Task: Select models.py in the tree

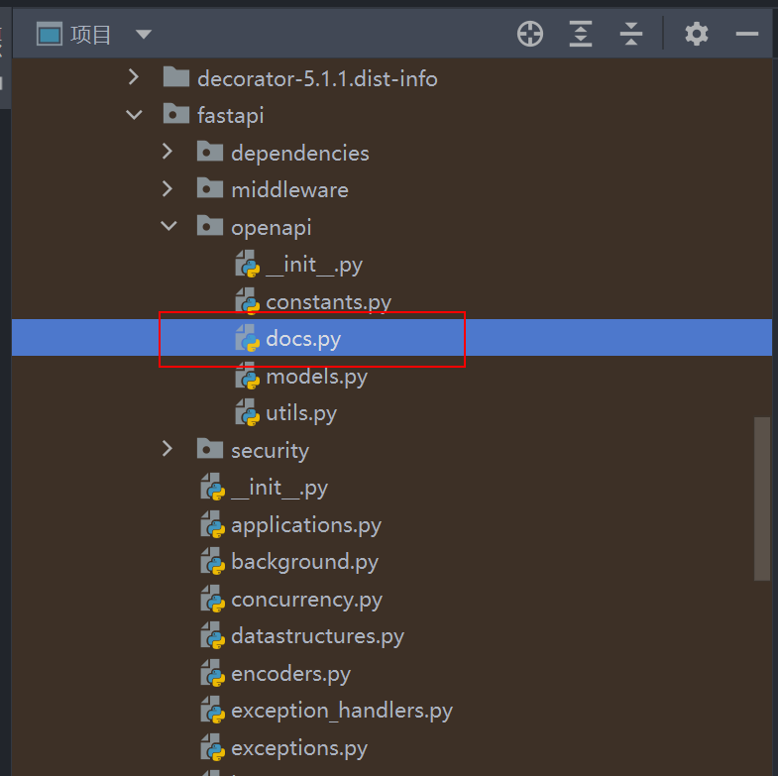Action: tap(316, 377)
